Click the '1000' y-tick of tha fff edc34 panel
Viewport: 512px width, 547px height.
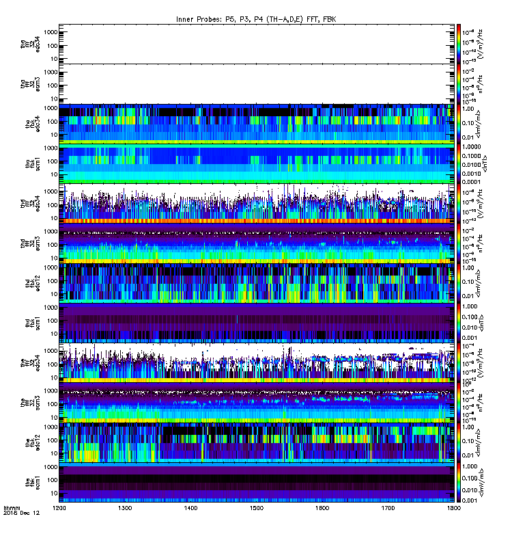tap(51, 32)
